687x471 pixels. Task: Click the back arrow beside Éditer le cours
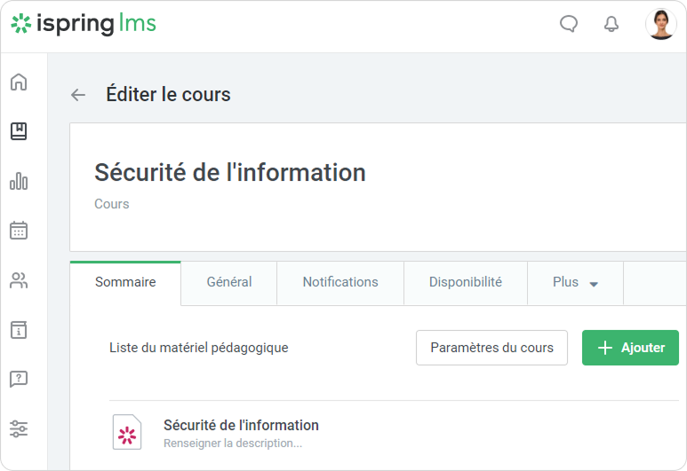[78, 95]
